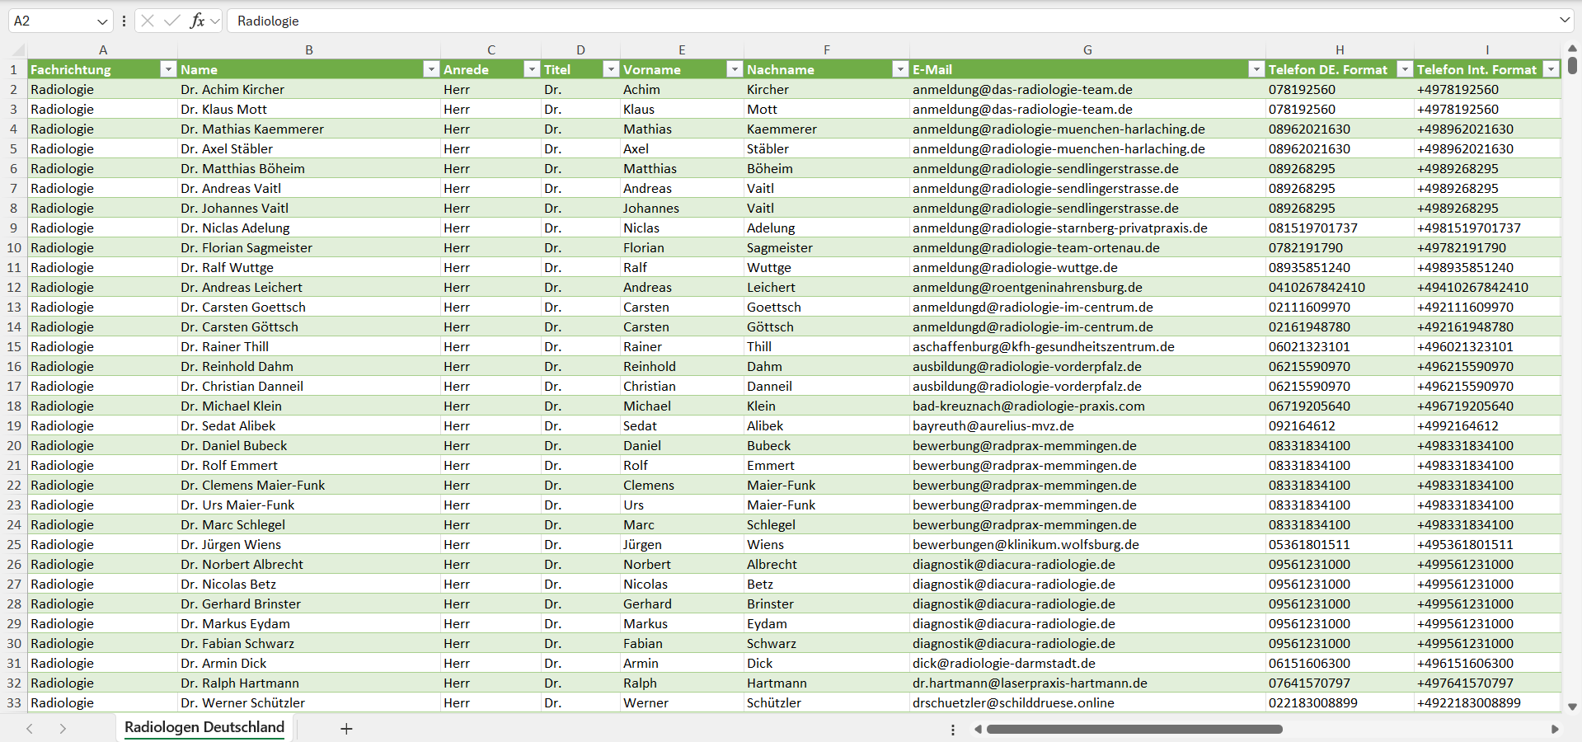Open the E-Mail column filter dropdown
Screen dimensions: 1582x742
tap(1256, 69)
